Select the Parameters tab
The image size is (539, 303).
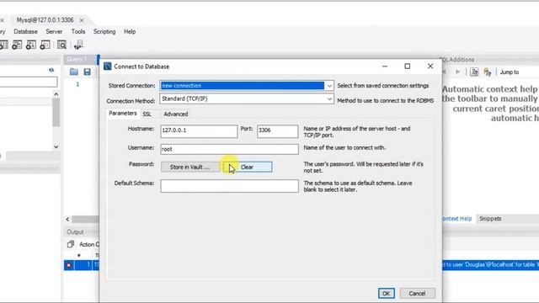(123, 114)
